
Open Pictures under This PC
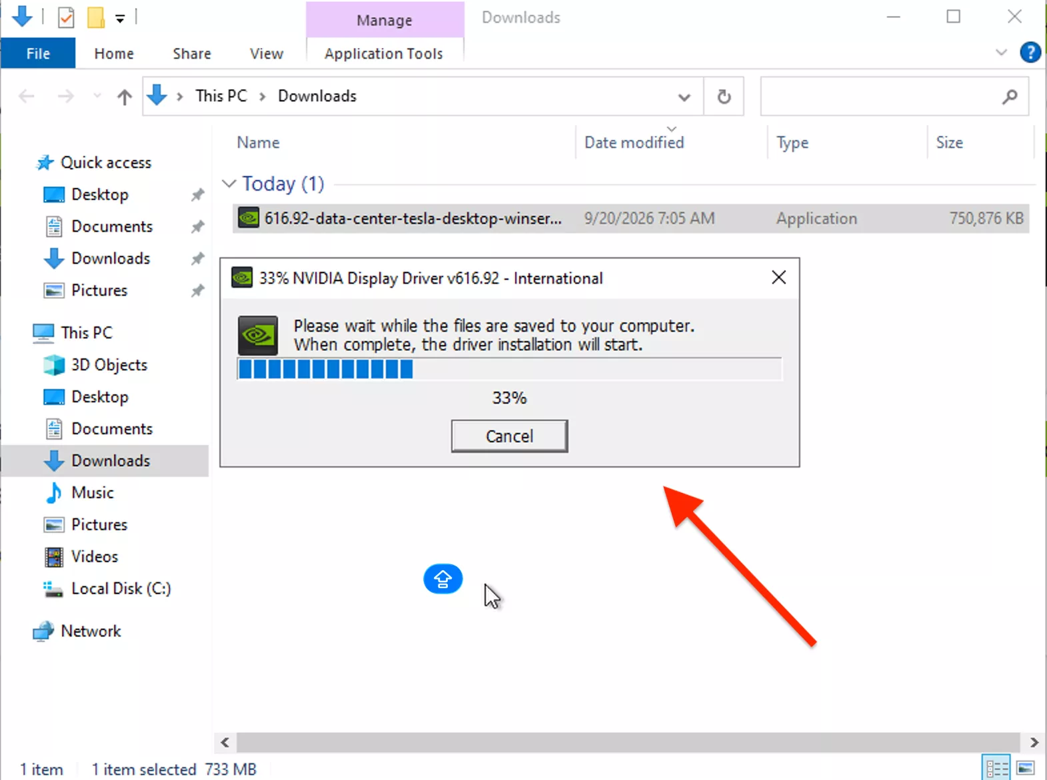pyautogui.click(x=99, y=525)
